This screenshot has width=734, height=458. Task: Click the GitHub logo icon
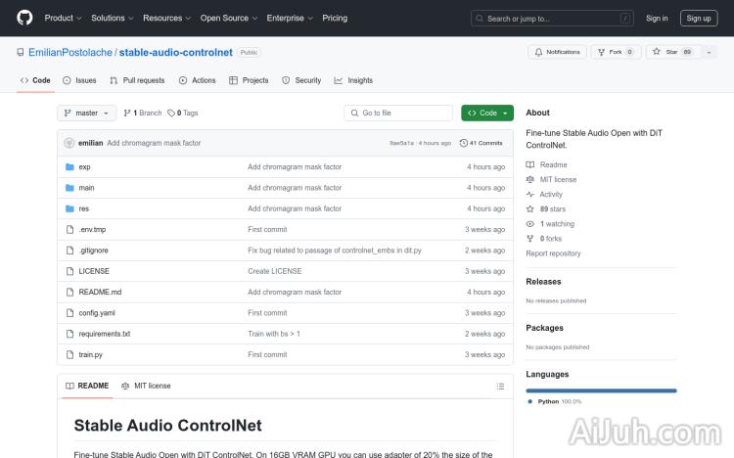[x=24, y=18]
